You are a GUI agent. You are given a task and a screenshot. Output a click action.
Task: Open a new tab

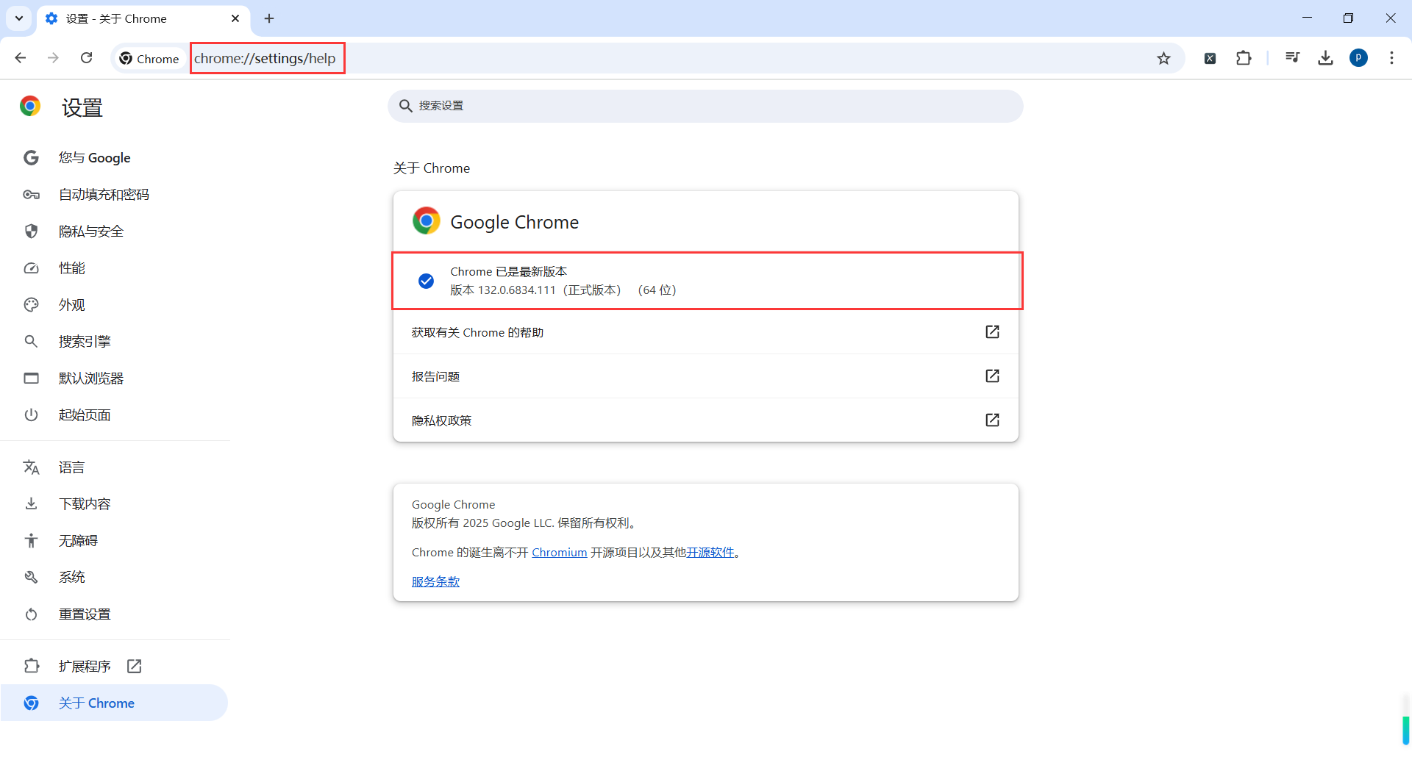click(x=269, y=18)
